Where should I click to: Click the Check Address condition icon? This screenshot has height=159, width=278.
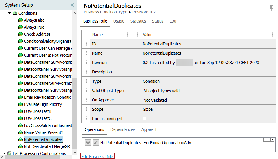20,34
